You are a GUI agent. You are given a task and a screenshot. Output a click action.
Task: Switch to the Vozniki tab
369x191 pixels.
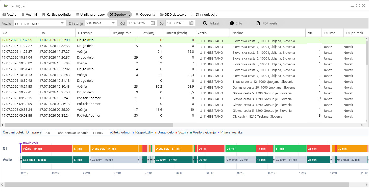tap(29, 14)
